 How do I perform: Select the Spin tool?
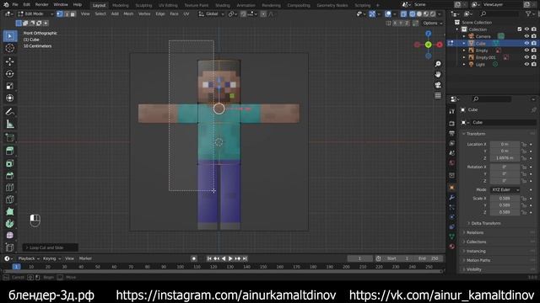tap(10, 224)
